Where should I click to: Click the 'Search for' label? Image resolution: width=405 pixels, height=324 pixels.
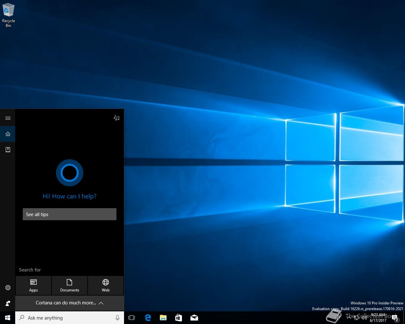(30, 270)
